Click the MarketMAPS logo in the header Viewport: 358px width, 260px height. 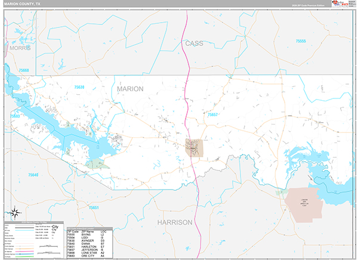(337, 4)
